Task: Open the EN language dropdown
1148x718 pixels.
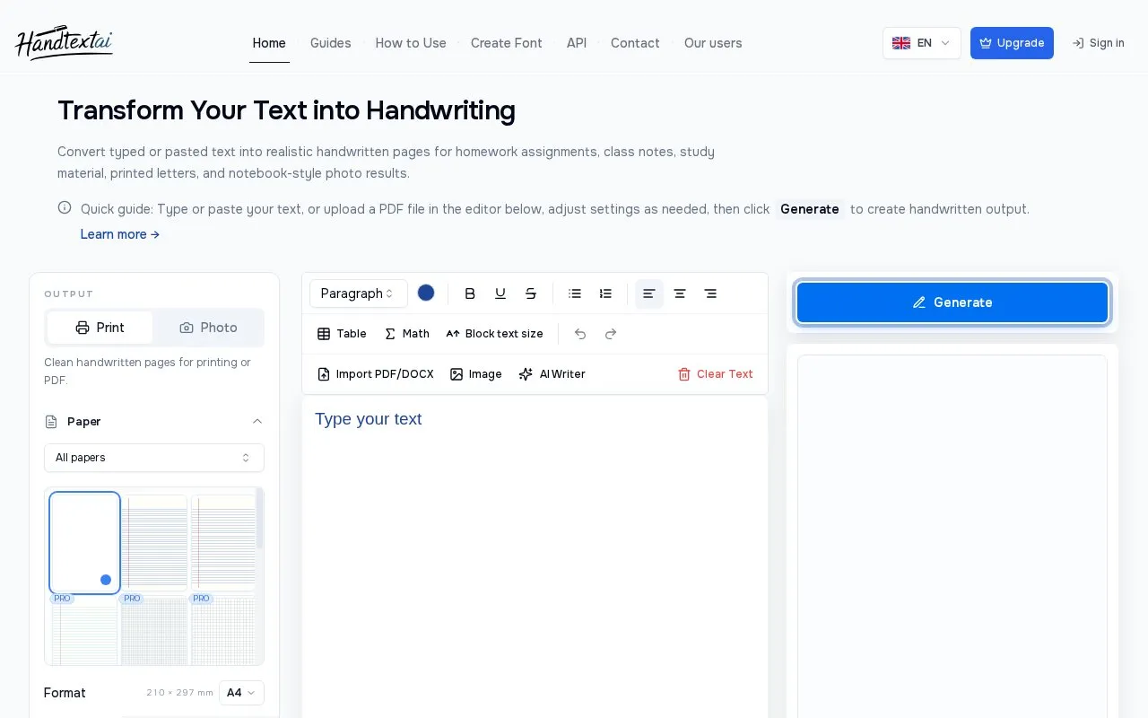Action: pos(922,43)
